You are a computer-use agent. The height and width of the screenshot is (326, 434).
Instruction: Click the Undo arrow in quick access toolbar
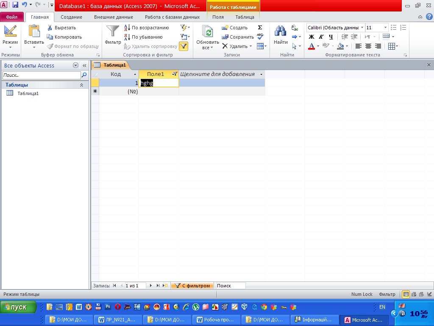[24, 5]
